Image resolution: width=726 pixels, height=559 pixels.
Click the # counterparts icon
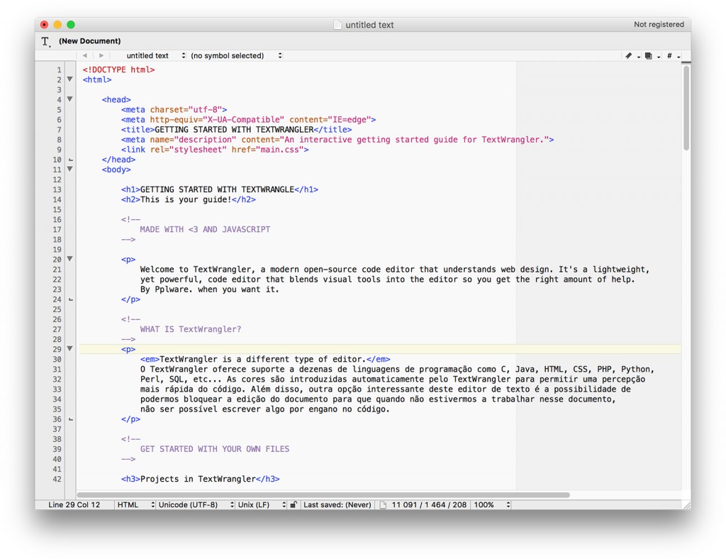669,56
